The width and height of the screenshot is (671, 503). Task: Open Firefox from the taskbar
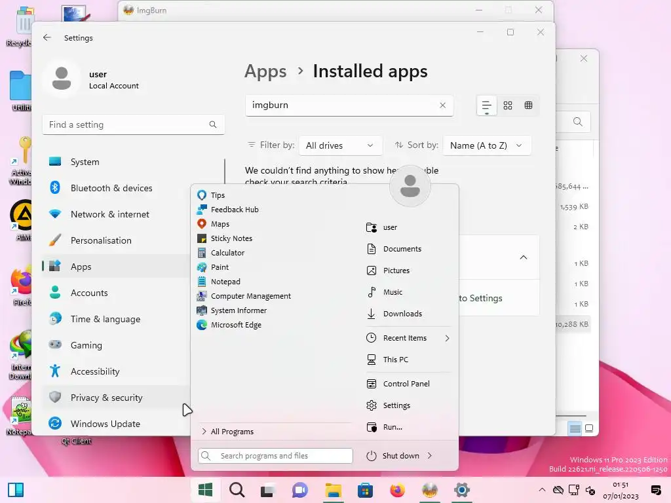coord(397,490)
